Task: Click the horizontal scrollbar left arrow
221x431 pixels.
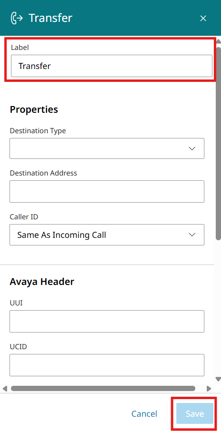Action: (5, 389)
